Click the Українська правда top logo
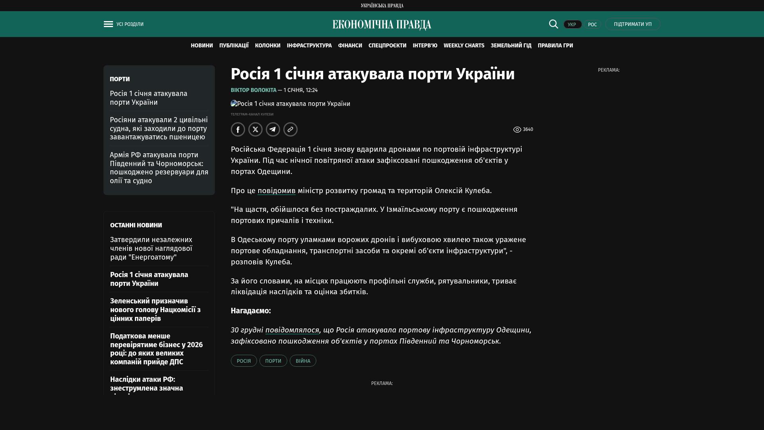Image resolution: width=764 pixels, height=430 pixels. coord(382,6)
